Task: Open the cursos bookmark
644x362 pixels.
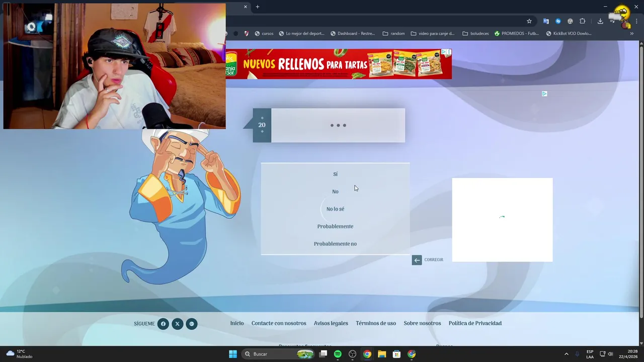Action: tap(264, 34)
